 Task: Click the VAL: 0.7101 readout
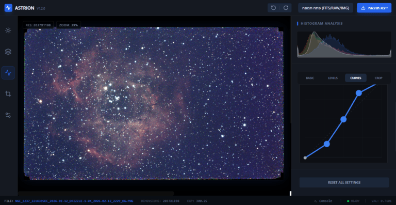coord(382,201)
